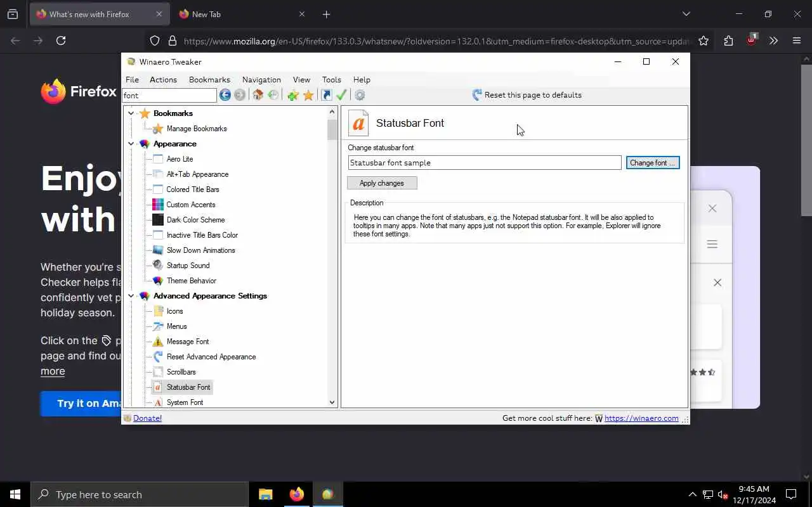Click the create shortcut arrow toolbar icon
The image size is (812, 507).
pos(327,95)
